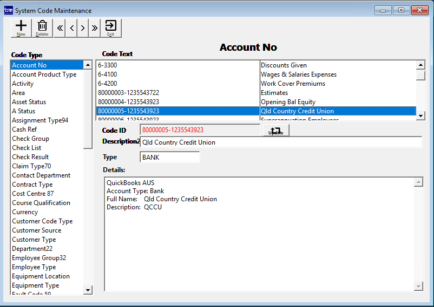Go to previous record with left arrow

point(71,28)
